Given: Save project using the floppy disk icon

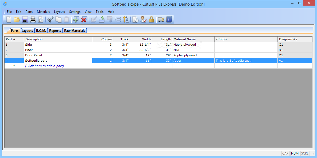Looking at the screenshot, I should 25,19.
